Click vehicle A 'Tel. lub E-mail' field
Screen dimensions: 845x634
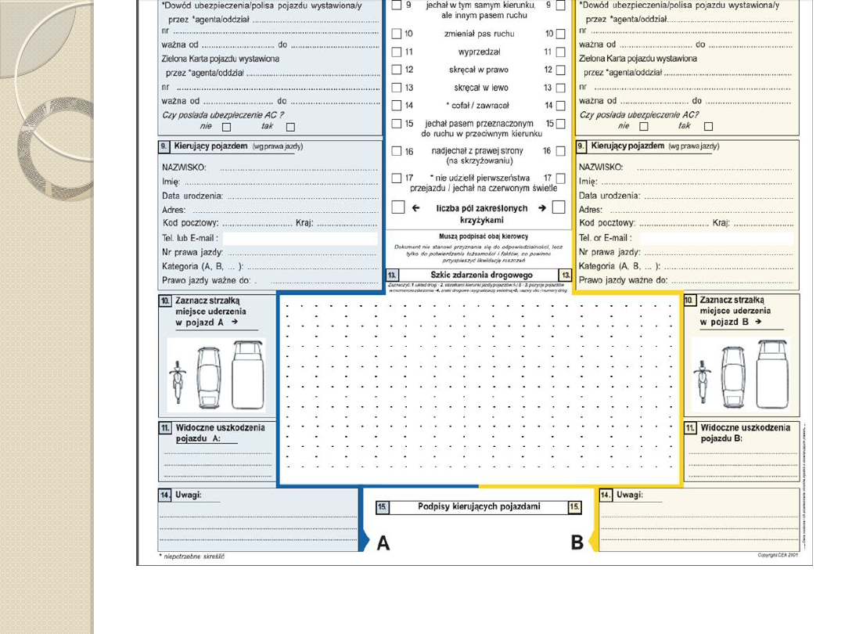pyautogui.click(x=300, y=239)
